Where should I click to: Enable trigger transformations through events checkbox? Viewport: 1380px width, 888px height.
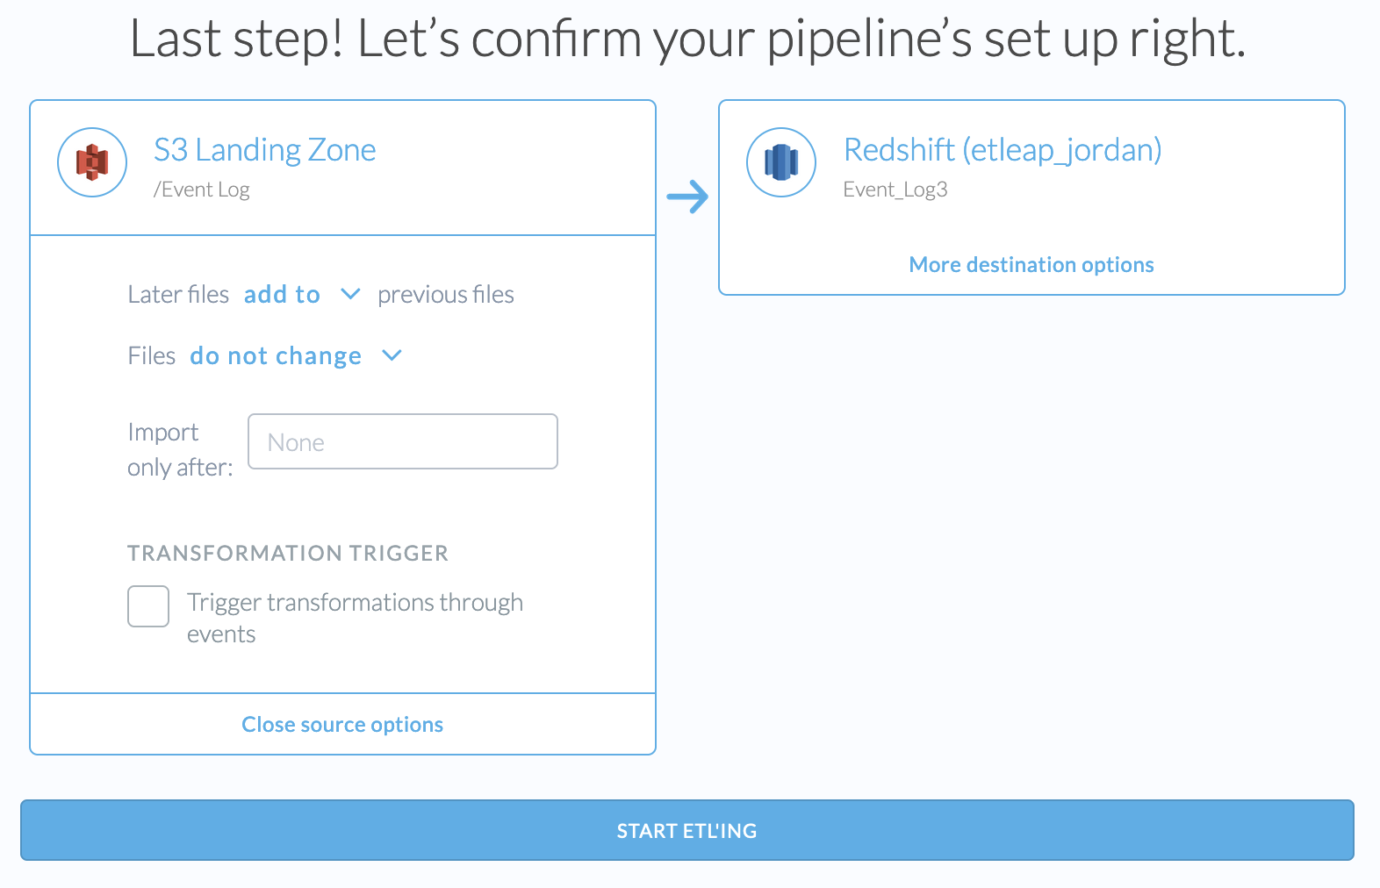pos(148,606)
